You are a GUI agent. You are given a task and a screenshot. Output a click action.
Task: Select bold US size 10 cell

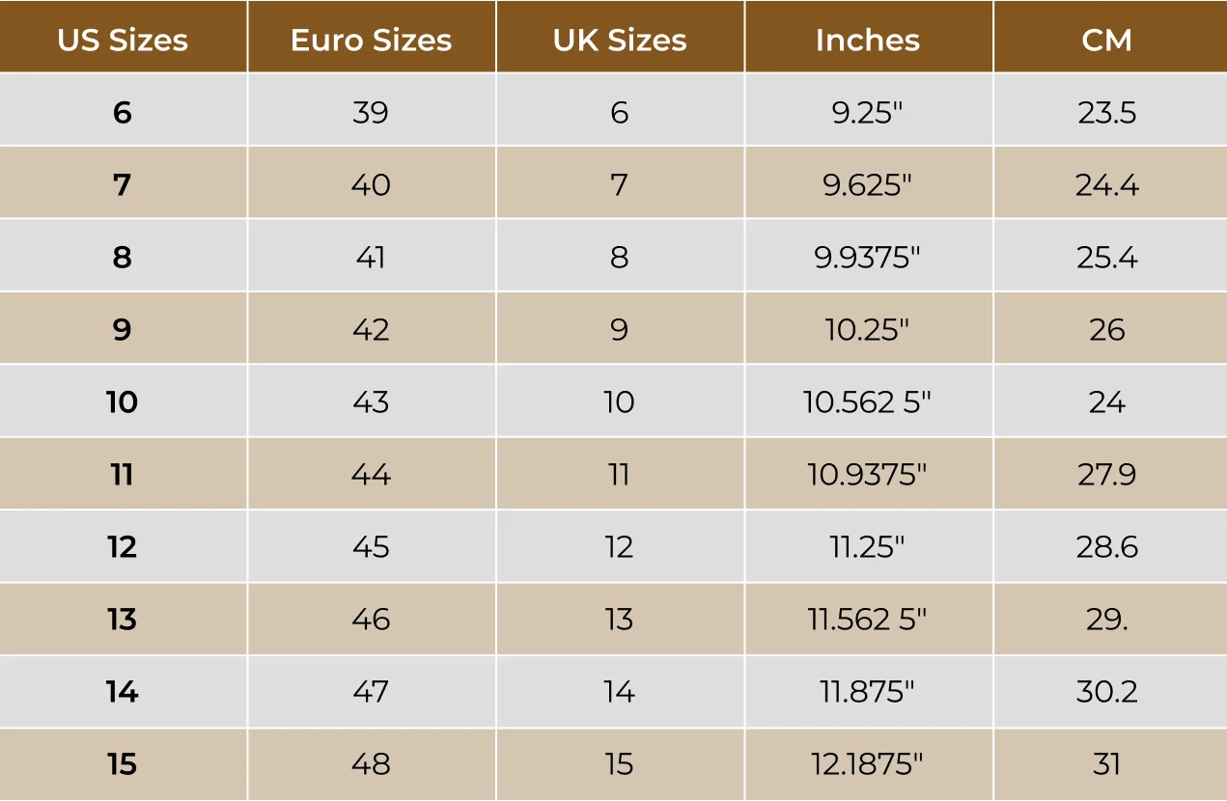(x=123, y=401)
